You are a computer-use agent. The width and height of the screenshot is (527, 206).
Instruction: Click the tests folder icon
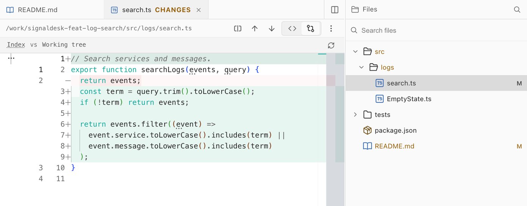pos(367,115)
